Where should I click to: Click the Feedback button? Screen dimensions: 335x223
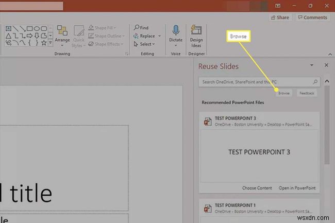(x=307, y=93)
